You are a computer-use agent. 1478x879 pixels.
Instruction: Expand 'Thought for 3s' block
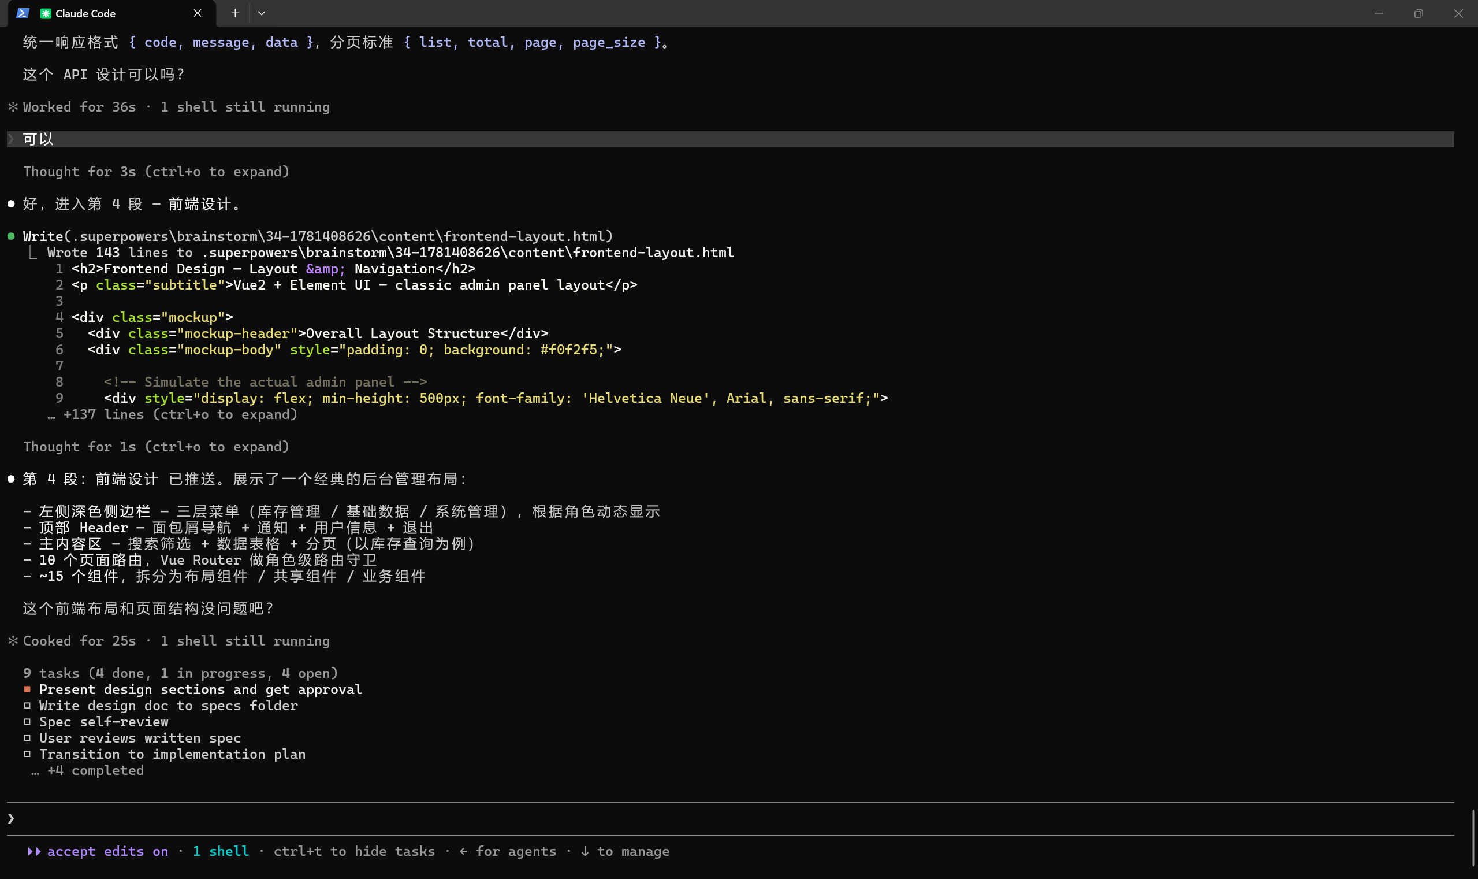157,172
